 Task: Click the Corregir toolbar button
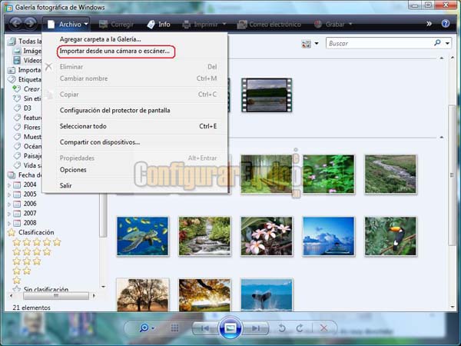(x=117, y=24)
